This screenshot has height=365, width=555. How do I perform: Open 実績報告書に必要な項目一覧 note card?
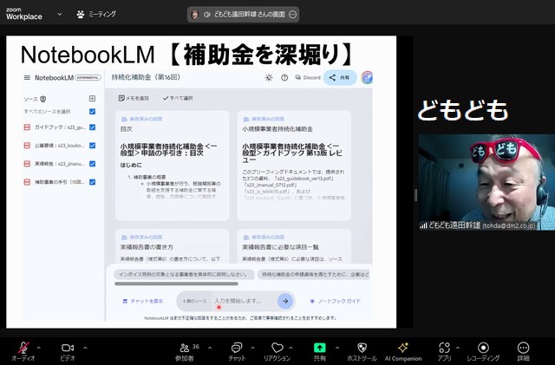tap(294, 246)
